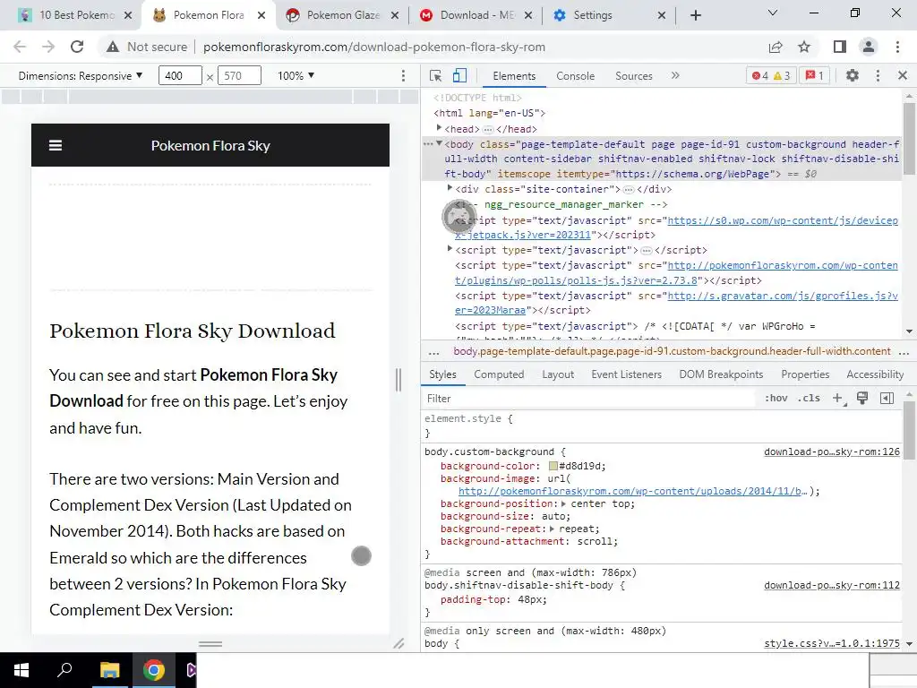
Task: Open Chrome profile avatar
Action: 869,47
